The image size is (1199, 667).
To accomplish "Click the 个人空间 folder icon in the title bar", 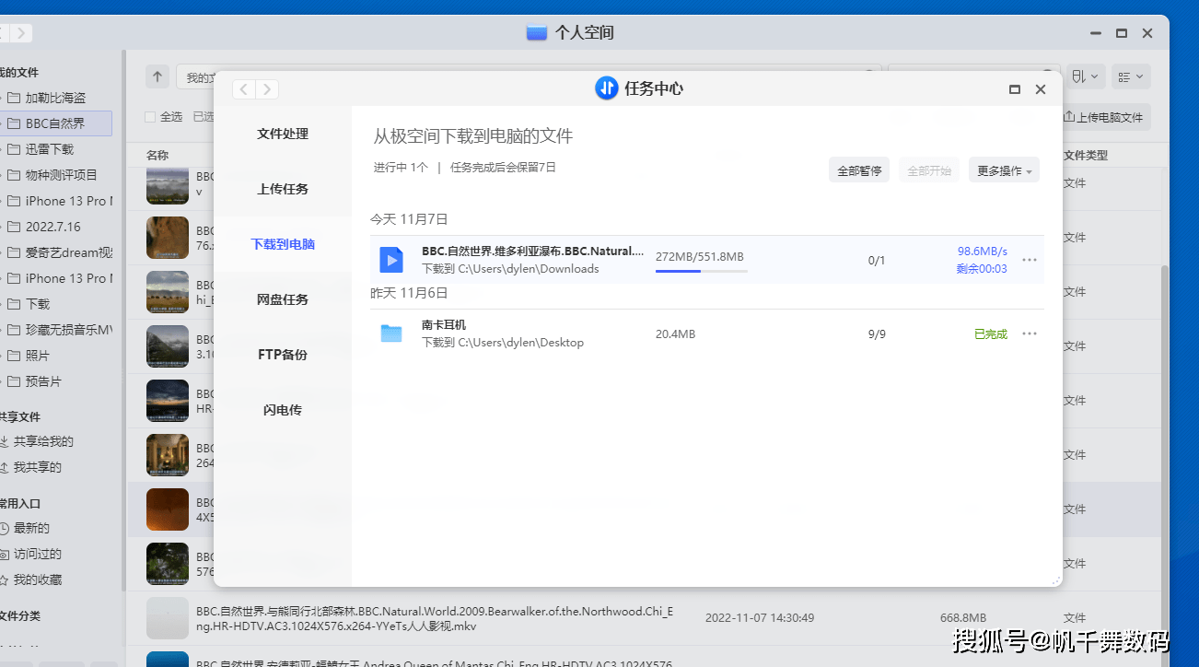I will (537, 33).
